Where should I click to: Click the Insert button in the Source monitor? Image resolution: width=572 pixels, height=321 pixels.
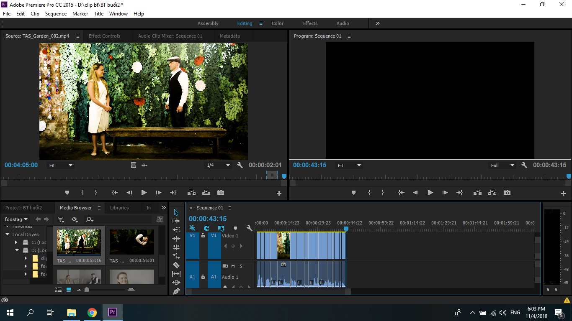tap(191, 193)
